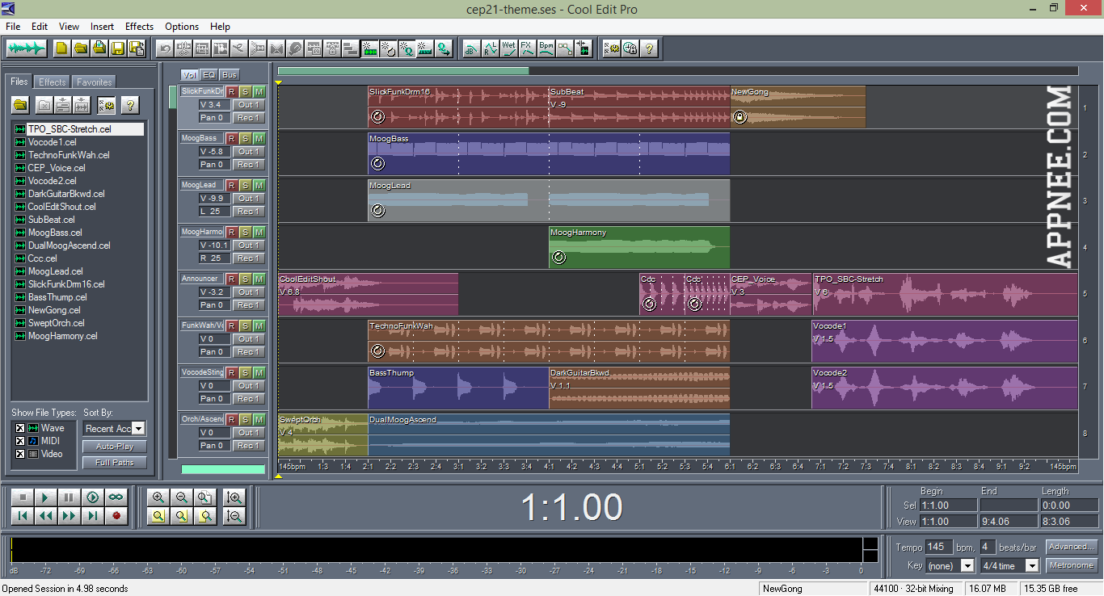Click the Bpm tempo envelopes icon
The width and height of the screenshot is (1104, 596).
pyautogui.click(x=546, y=48)
